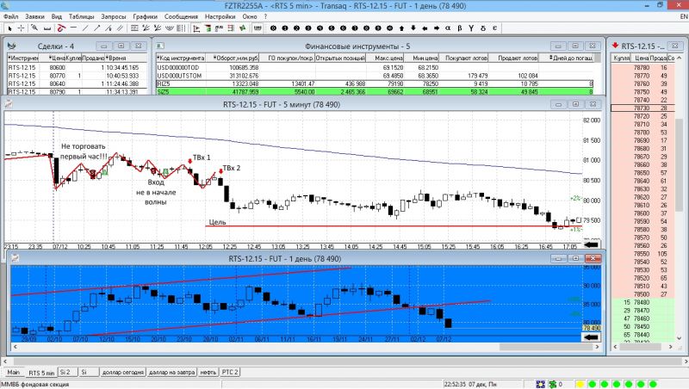Switch to the доллар сегодня tab
689x389 pixels.
coord(123,372)
